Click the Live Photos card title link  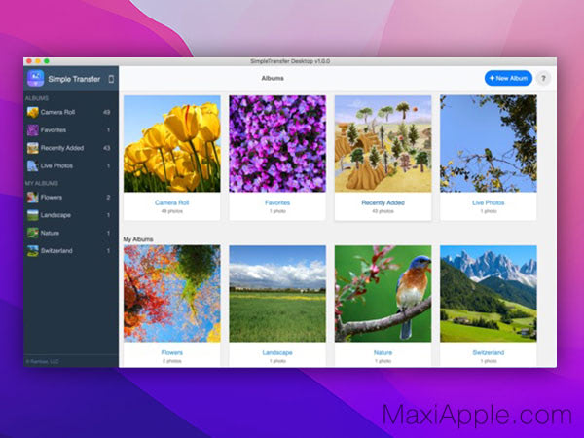point(489,202)
